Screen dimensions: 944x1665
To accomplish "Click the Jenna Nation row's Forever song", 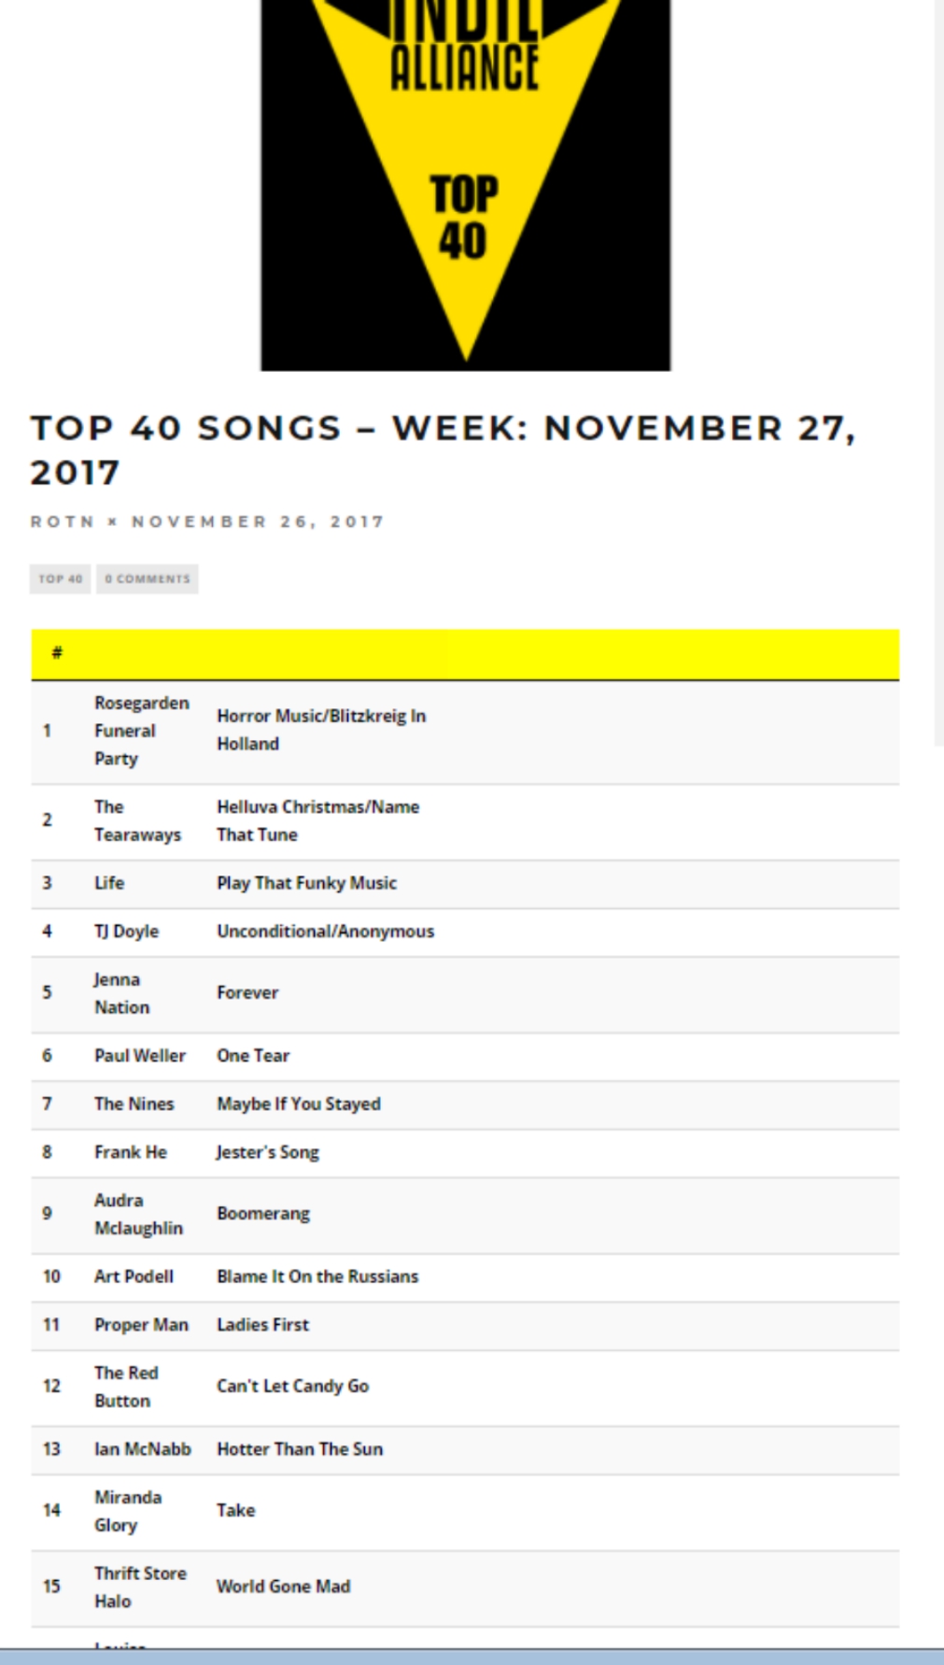I will 247,992.
